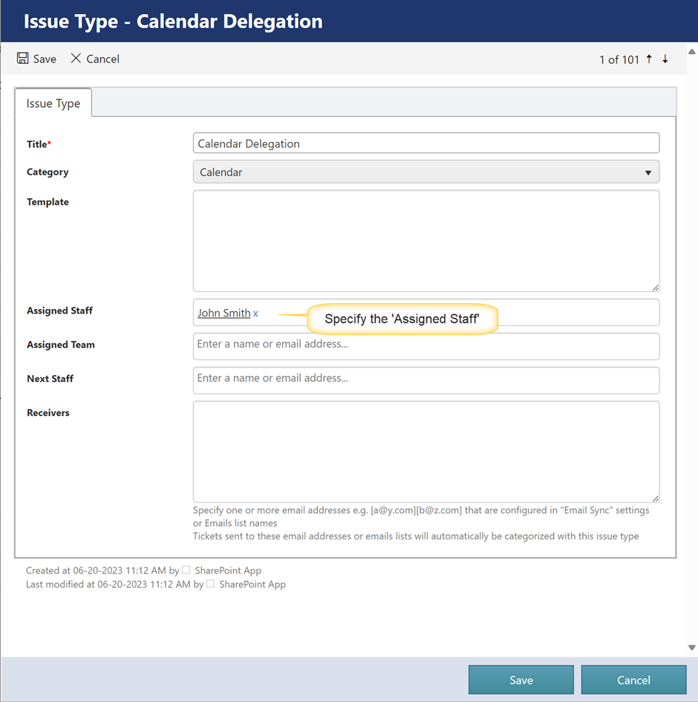Click the Template box resize handle
The height and width of the screenshot is (702, 698).
pos(655,287)
